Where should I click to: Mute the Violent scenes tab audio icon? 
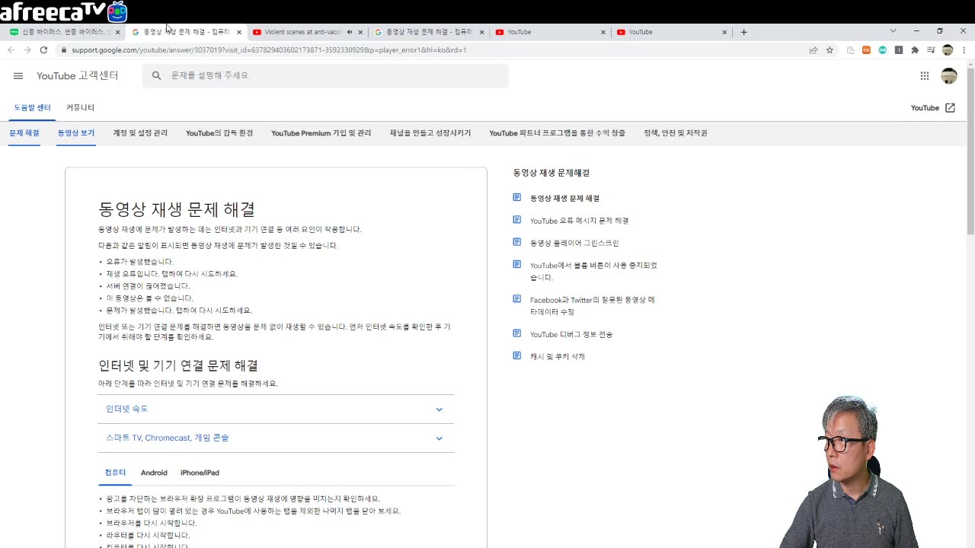pyautogui.click(x=350, y=32)
